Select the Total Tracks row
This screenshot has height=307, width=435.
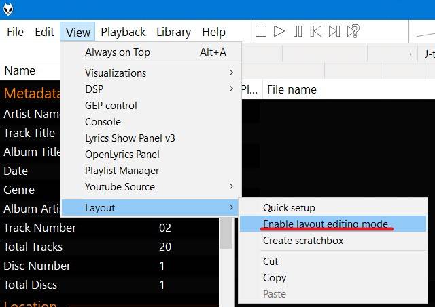(109, 247)
